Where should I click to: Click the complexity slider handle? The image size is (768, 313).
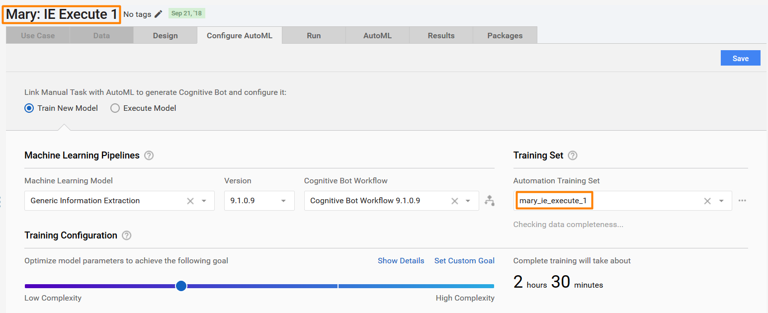tap(181, 286)
